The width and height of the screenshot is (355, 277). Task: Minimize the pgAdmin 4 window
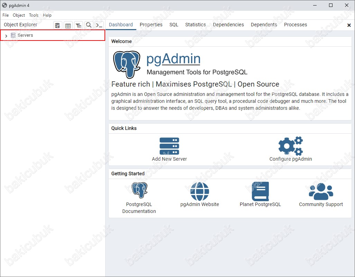point(315,5)
